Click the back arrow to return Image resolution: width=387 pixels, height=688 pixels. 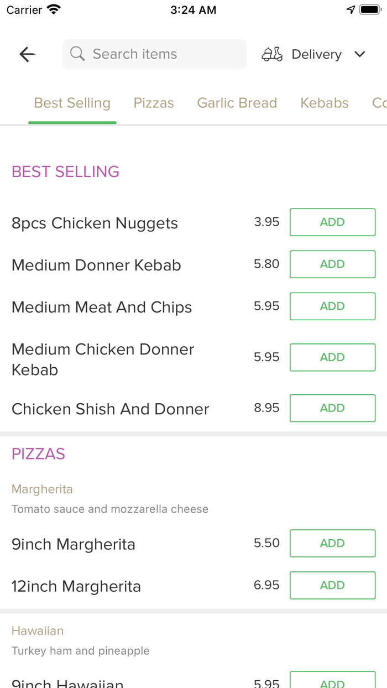27,54
